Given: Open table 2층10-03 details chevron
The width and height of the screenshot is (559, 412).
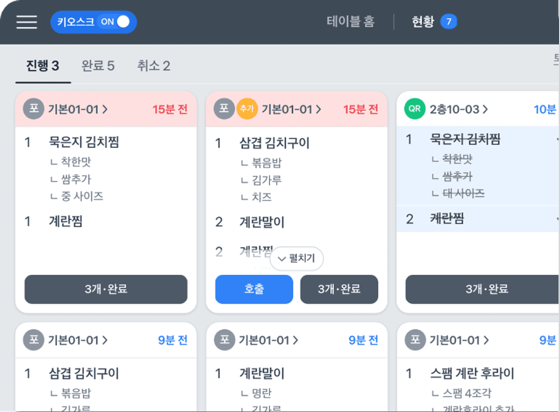Looking at the screenshot, I should pos(485,109).
